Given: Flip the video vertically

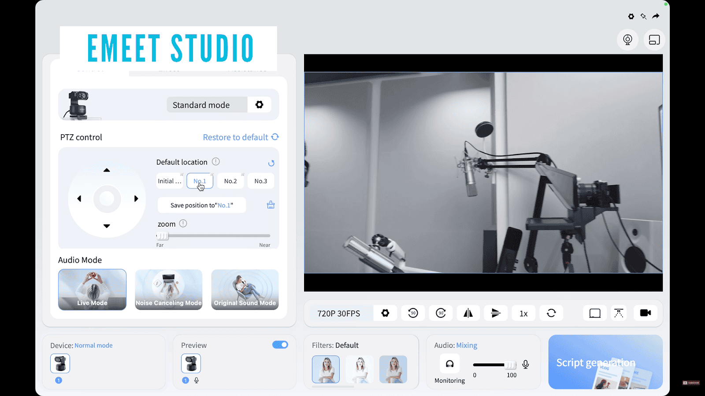Looking at the screenshot, I should [496, 313].
